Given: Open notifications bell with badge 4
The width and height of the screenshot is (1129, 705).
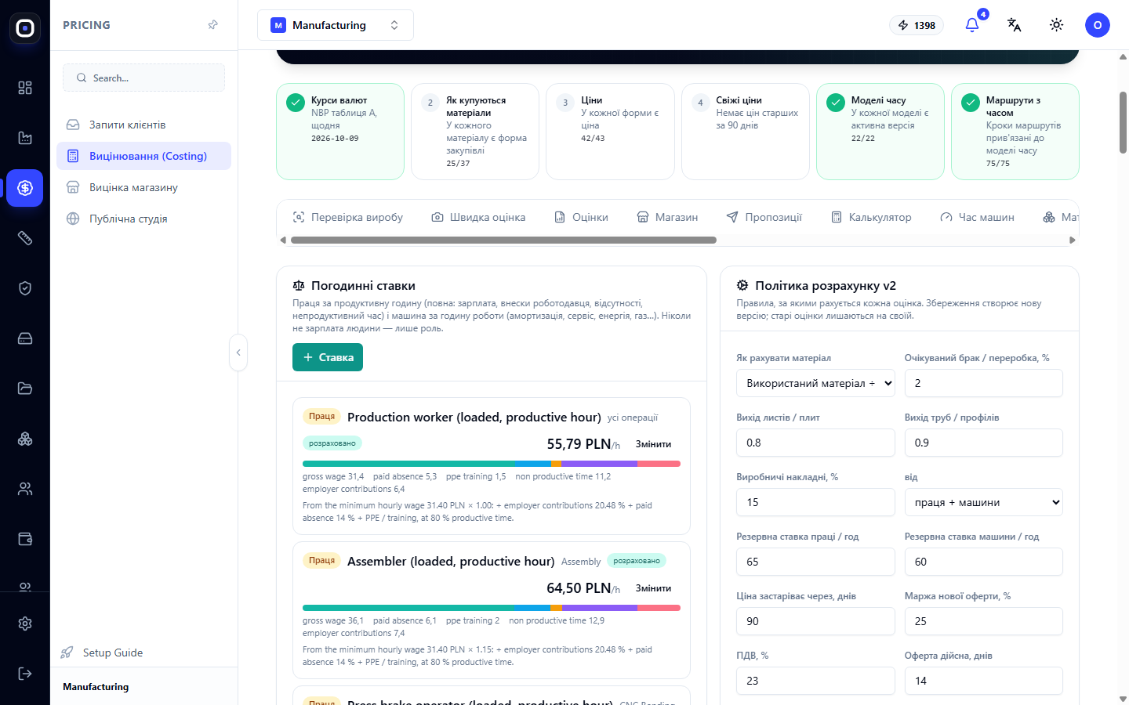Looking at the screenshot, I should pyautogui.click(x=972, y=25).
